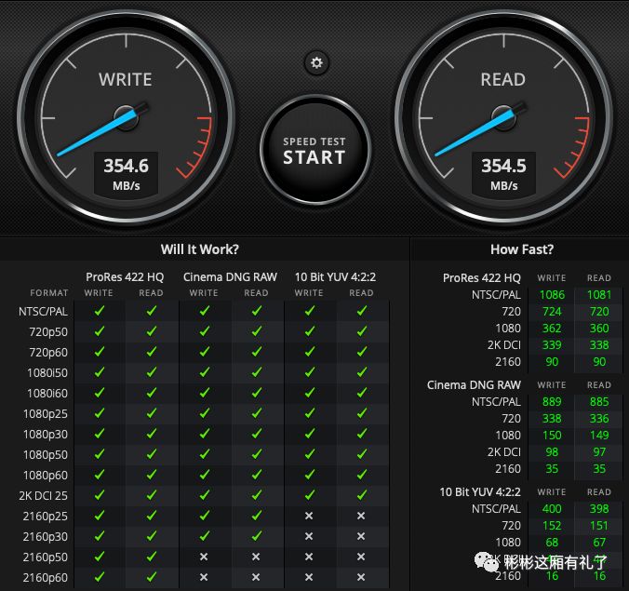Select the 2160p30 row label
The height and width of the screenshot is (591, 629).
click(46, 536)
